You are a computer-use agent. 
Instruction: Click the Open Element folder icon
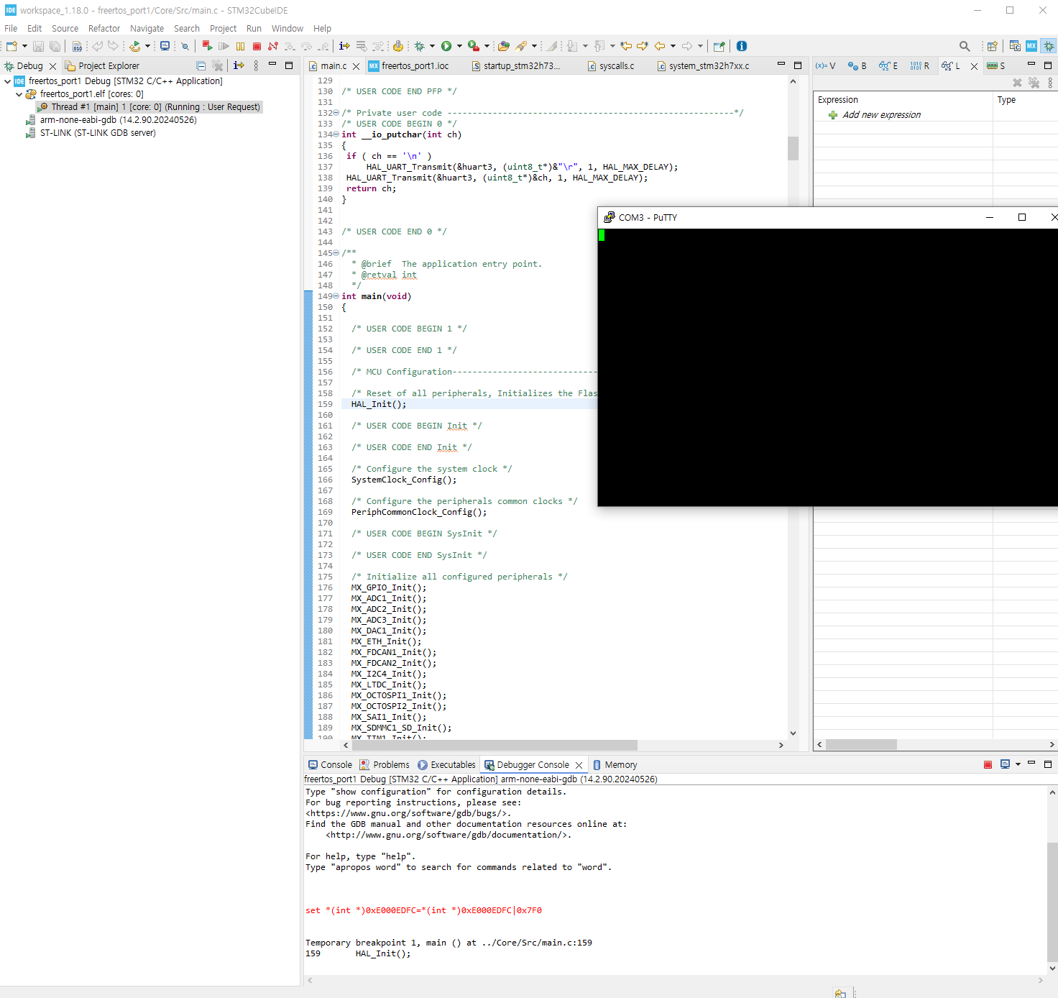point(504,46)
